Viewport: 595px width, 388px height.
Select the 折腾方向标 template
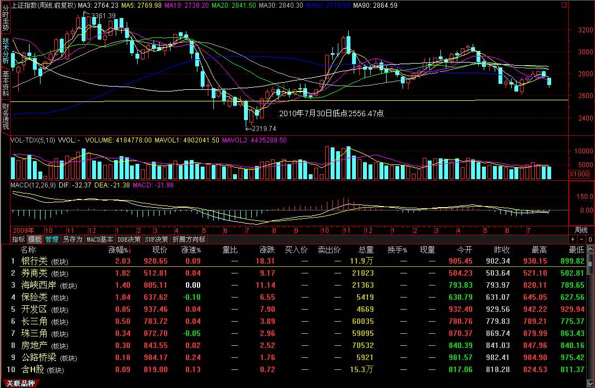[189, 239]
